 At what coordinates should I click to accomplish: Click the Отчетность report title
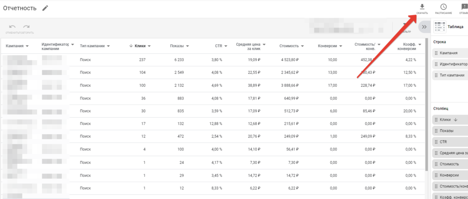[x=20, y=8]
